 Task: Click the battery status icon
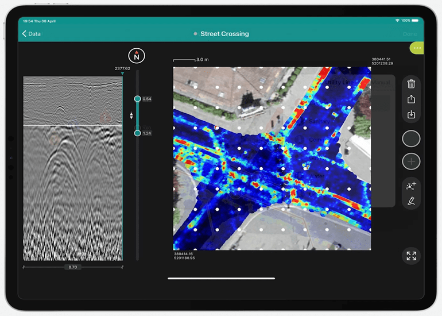pos(415,21)
